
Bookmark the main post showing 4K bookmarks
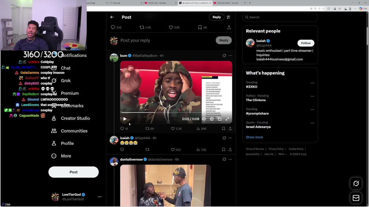[x=203, y=27]
